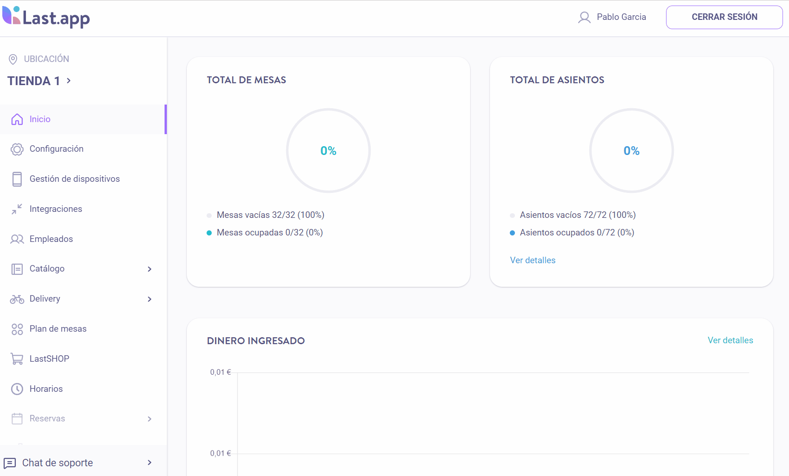Viewport: 789px width, 476px height.
Task: Click the Pablo Garcia user name
Action: pyautogui.click(x=621, y=17)
